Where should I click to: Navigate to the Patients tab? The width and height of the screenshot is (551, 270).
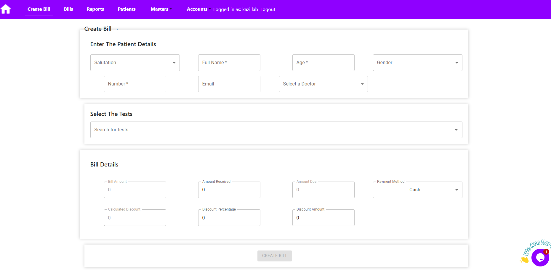(x=126, y=9)
